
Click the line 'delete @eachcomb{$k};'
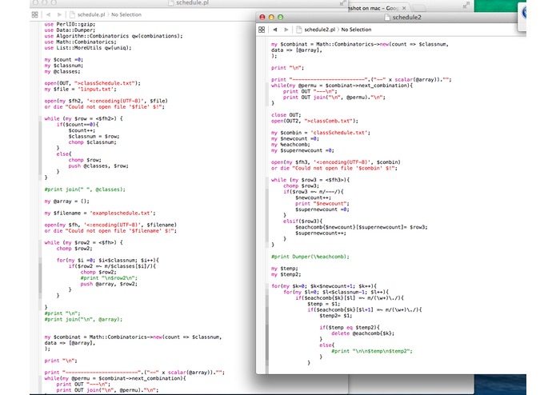click(x=363, y=333)
